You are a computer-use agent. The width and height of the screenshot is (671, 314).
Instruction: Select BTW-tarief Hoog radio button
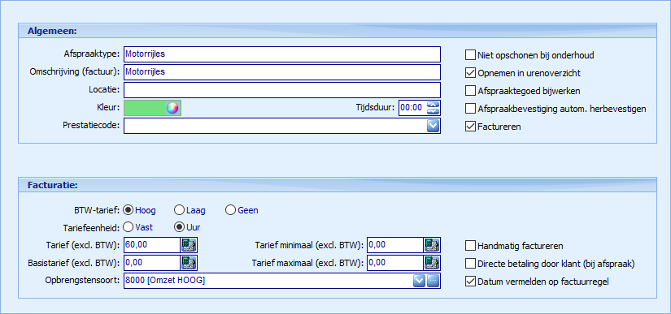(128, 210)
